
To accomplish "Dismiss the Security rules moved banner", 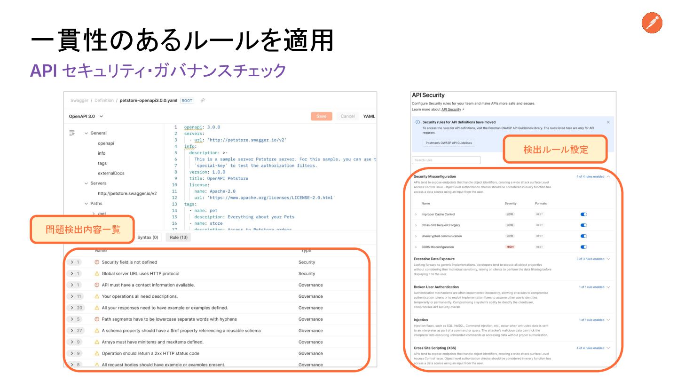I will click(x=608, y=122).
